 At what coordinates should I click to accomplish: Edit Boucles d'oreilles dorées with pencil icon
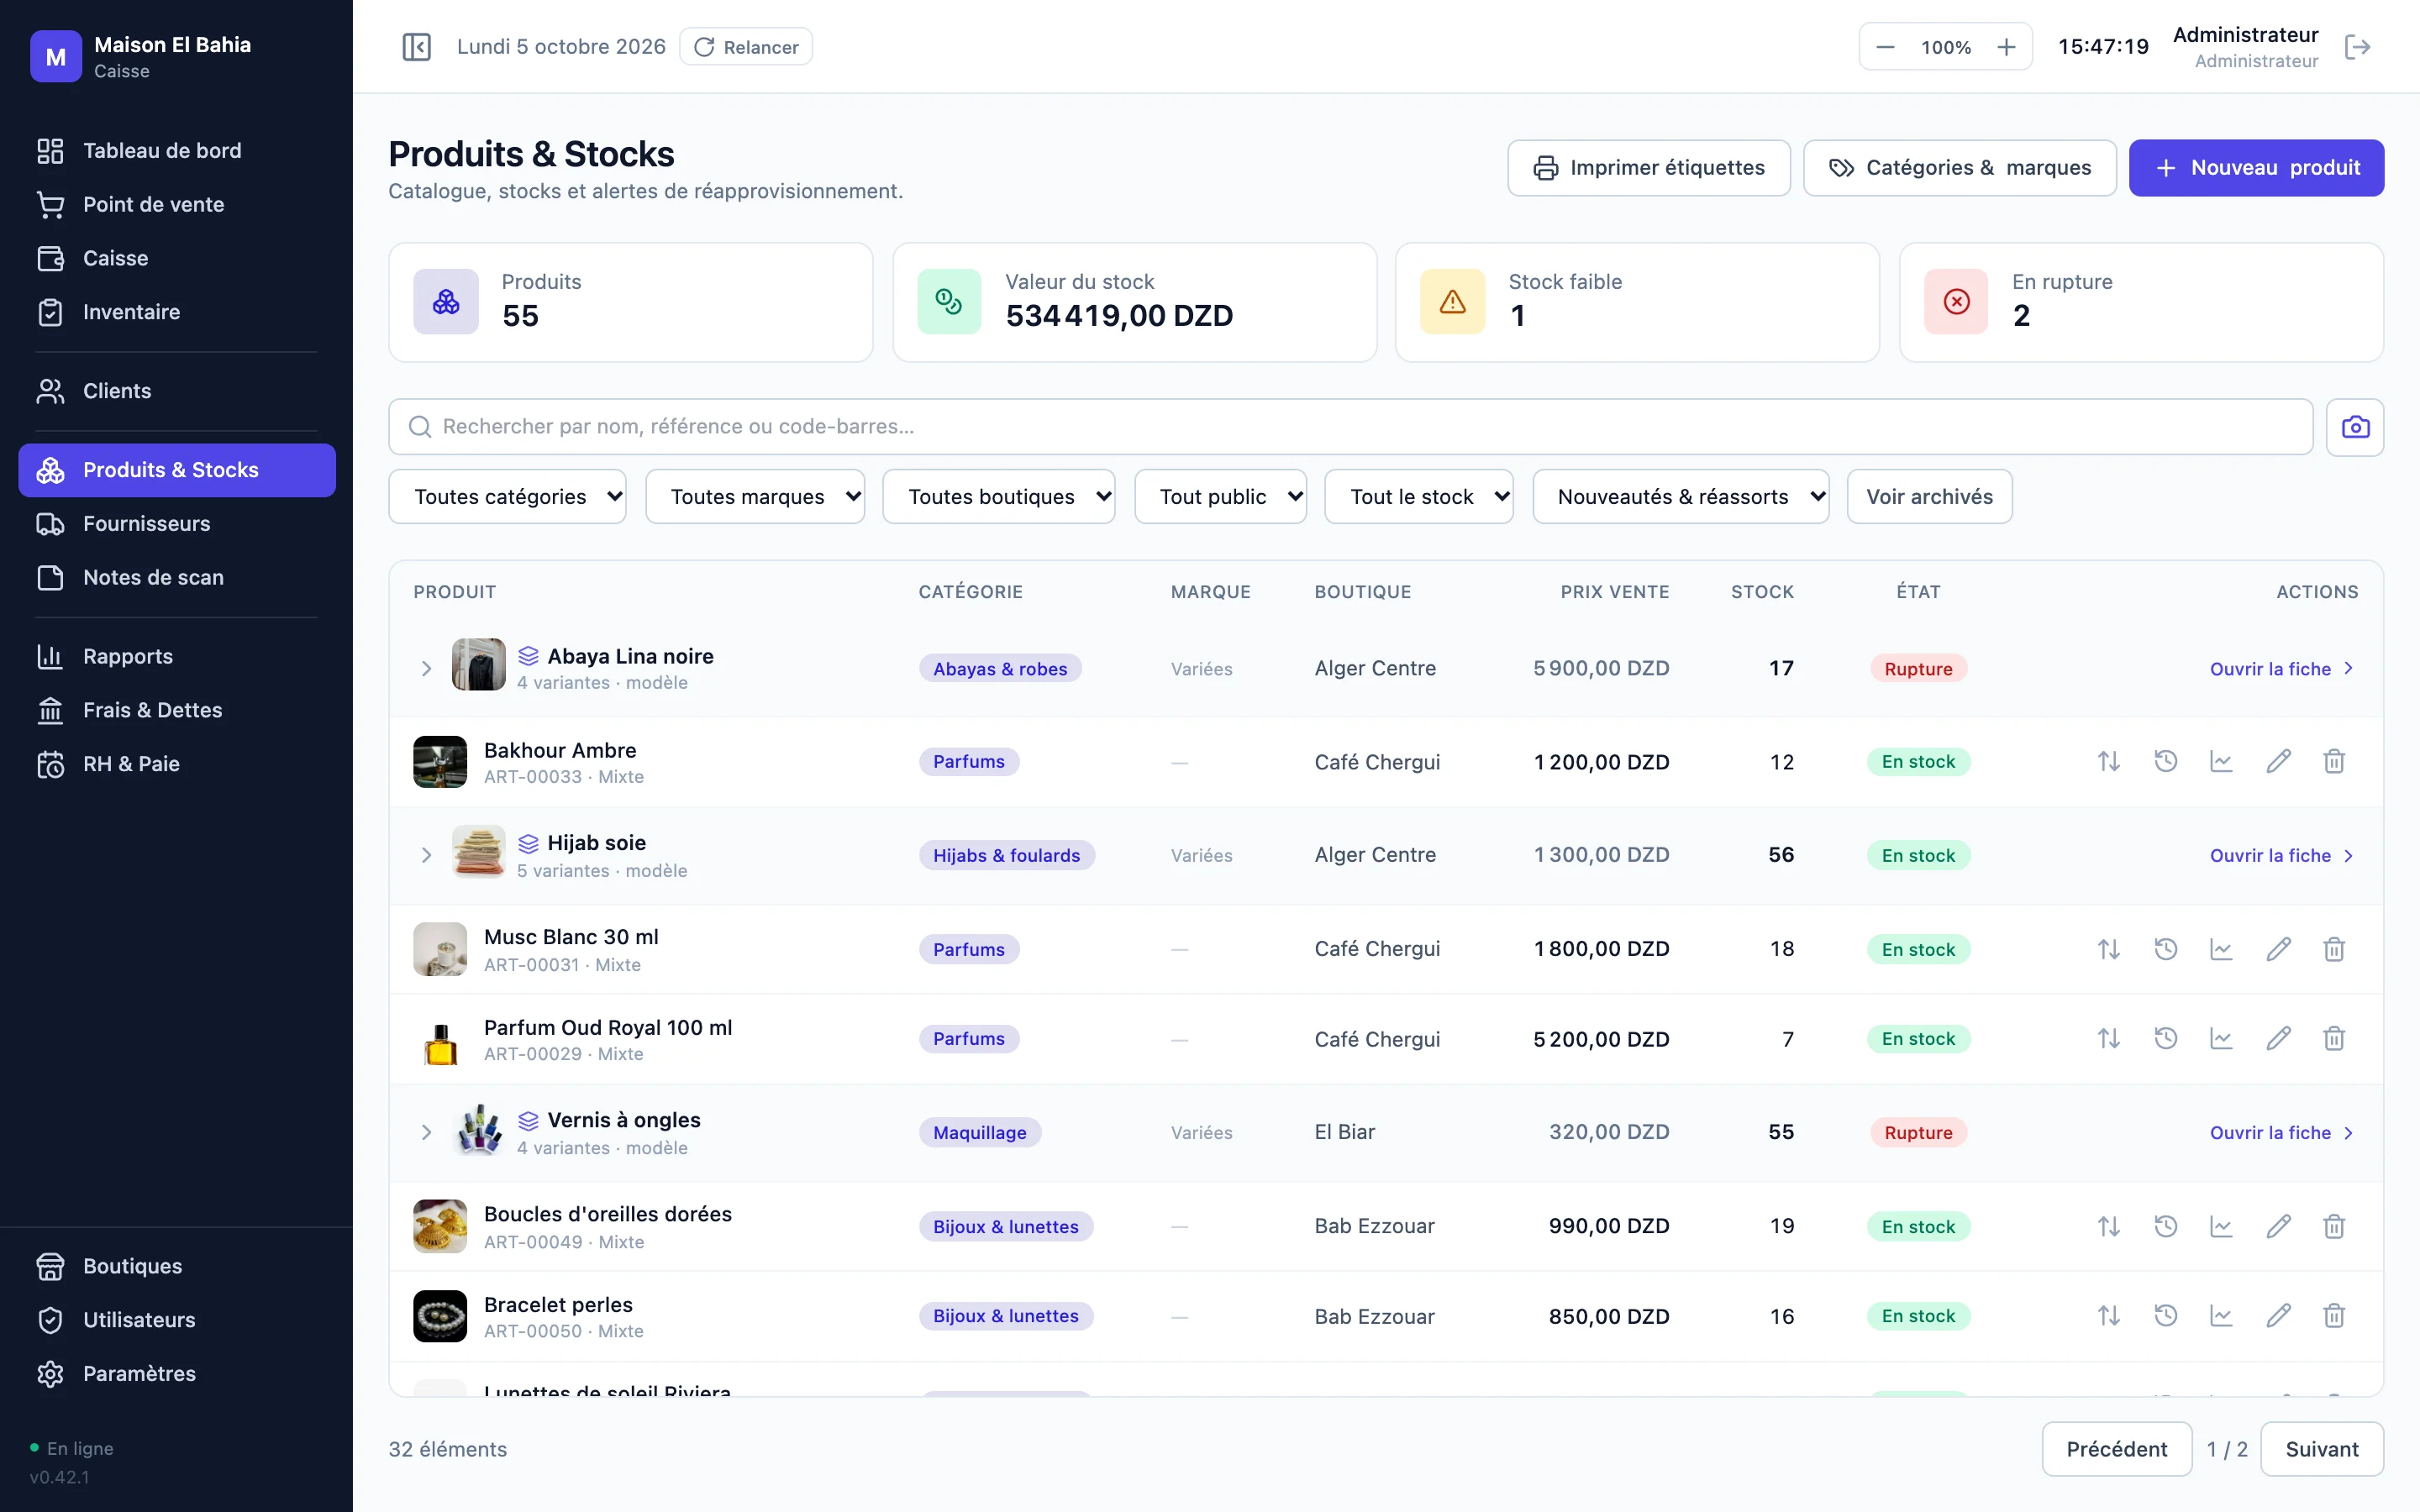(2278, 1226)
